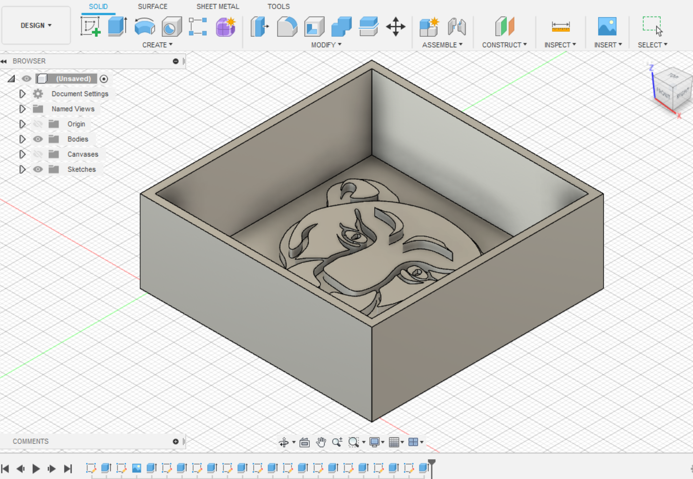The width and height of the screenshot is (693, 479).
Task: Select the Measure tool icon
Action: (560, 26)
